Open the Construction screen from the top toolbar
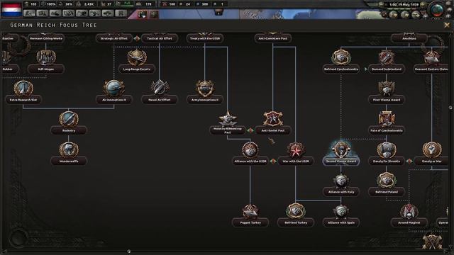 pyautogui.click(x=82, y=13)
